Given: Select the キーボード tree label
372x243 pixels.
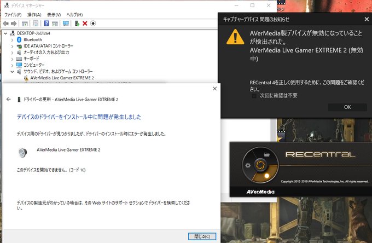Looking at the screenshot, I should tap(31, 59).
